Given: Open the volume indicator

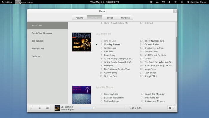Looking at the screenshot, I should (163, 2).
